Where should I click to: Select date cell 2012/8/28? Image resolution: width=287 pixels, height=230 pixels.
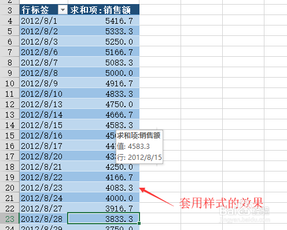coord(43,219)
